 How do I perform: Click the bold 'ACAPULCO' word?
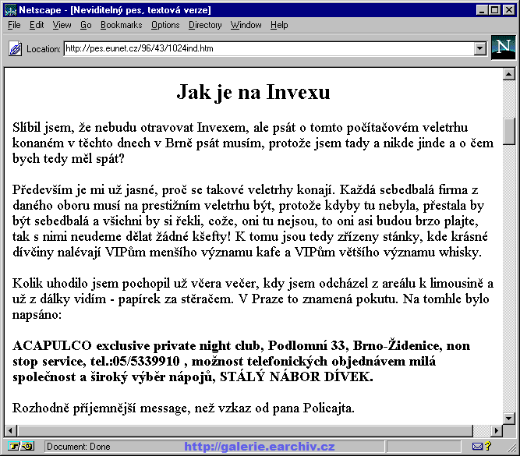52,345
